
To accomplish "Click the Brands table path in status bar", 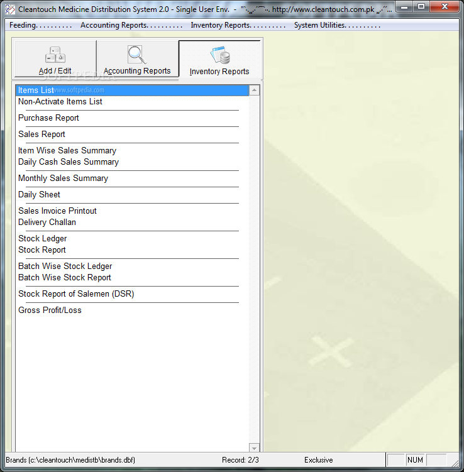I will pos(70,460).
